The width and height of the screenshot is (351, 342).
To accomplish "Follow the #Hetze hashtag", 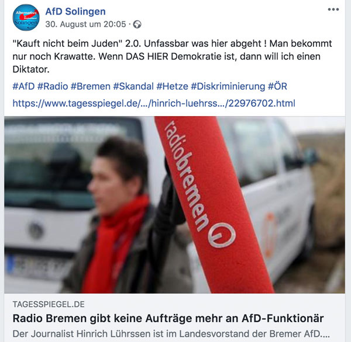I will (x=172, y=86).
